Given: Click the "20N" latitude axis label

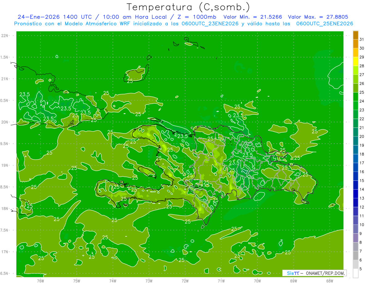Looking at the screenshot, I should [x=5, y=122].
